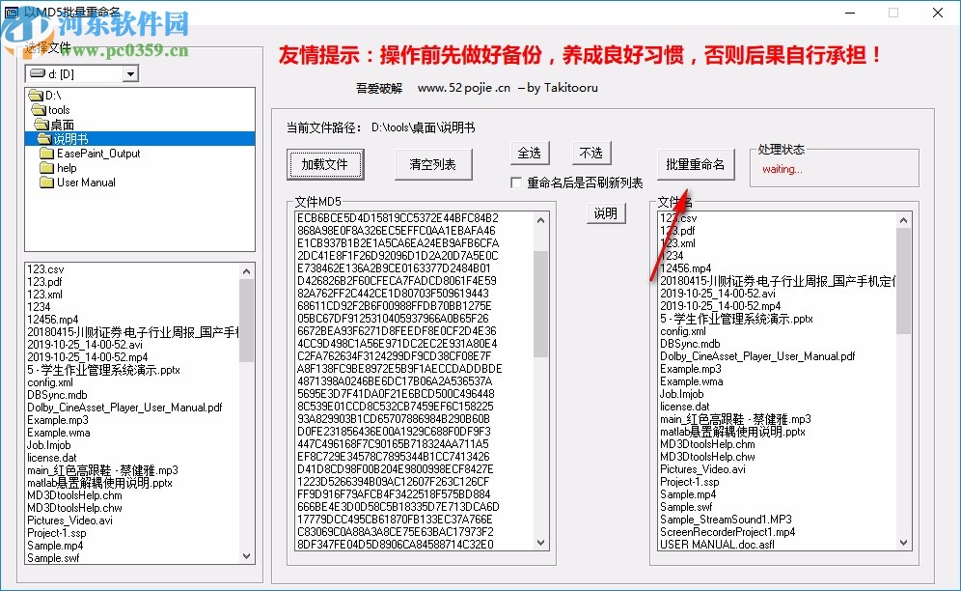Toggle the 重命名后是否刷新列表 checkbox
961x591 pixels.
coord(518,183)
